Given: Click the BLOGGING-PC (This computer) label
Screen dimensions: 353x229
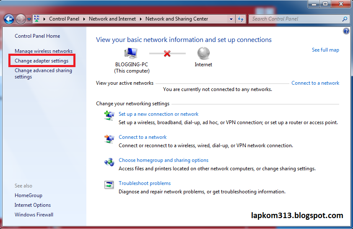Looking at the screenshot, I should (132, 68).
